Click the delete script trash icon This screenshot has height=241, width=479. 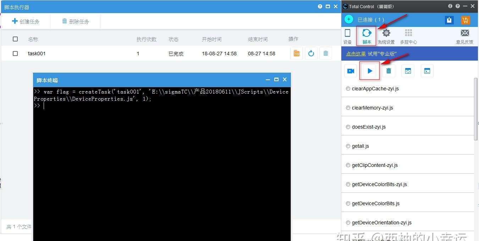tap(389, 71)
